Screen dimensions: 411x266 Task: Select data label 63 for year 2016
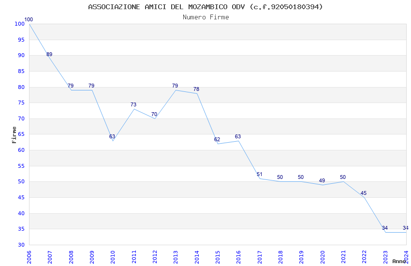tap(238, 136)
